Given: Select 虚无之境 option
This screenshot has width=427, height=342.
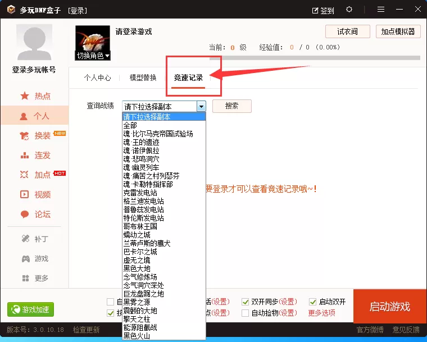Looking at the screenshot, I should (x=164, y=261).
